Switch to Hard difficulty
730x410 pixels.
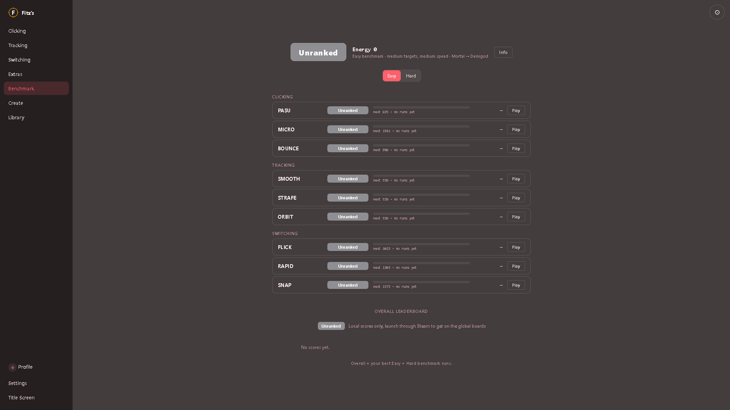pyautogui.click(x=411, y=76)
